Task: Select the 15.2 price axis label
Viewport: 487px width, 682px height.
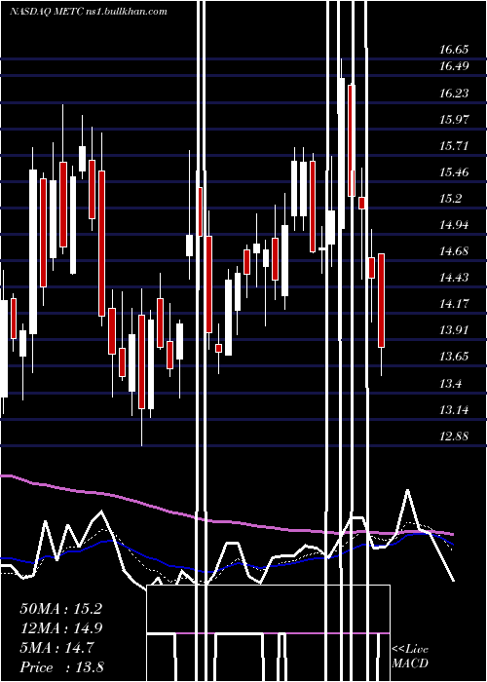Action: tap(450, 199)
